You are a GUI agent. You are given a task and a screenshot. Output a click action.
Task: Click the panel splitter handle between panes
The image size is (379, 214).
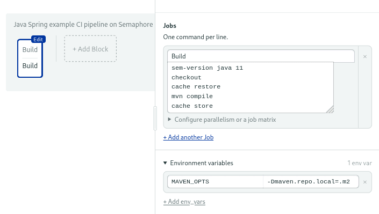[x=155, y=118]
